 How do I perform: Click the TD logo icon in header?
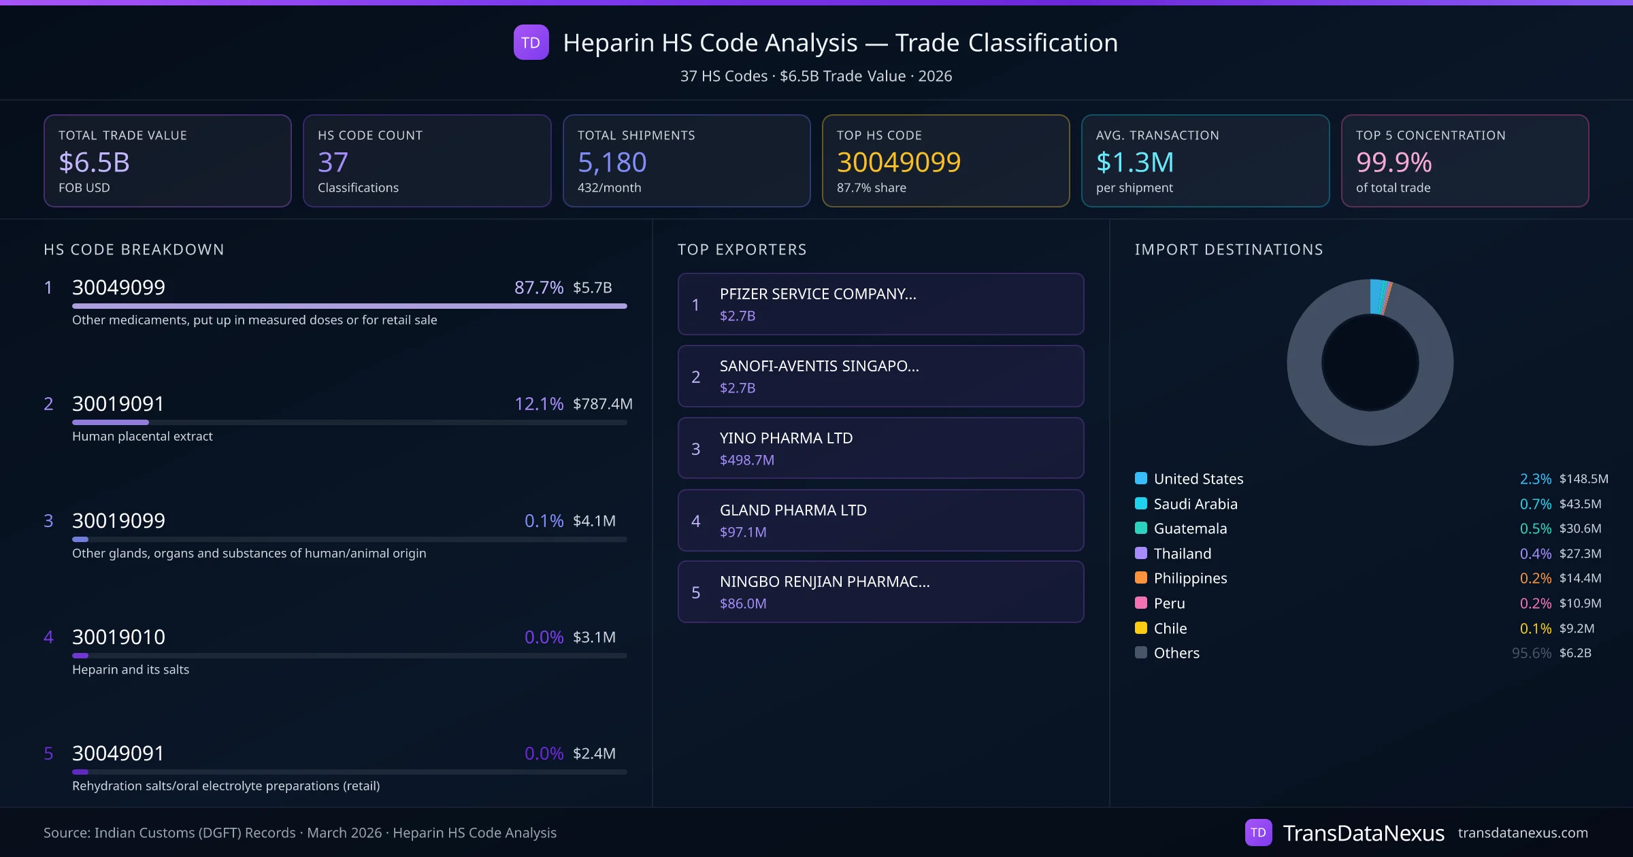531,42
